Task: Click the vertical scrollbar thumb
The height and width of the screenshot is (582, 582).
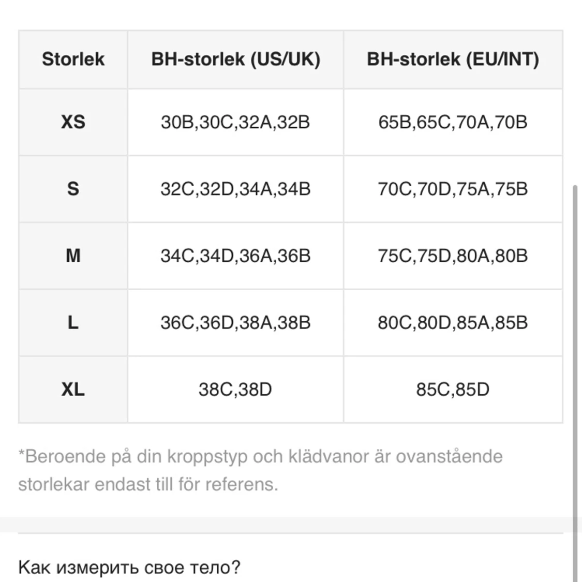Action: click(576, 383)
